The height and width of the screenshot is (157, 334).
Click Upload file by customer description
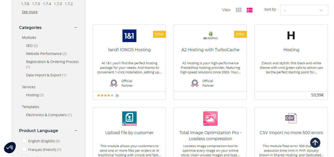[x=129, y=150]
